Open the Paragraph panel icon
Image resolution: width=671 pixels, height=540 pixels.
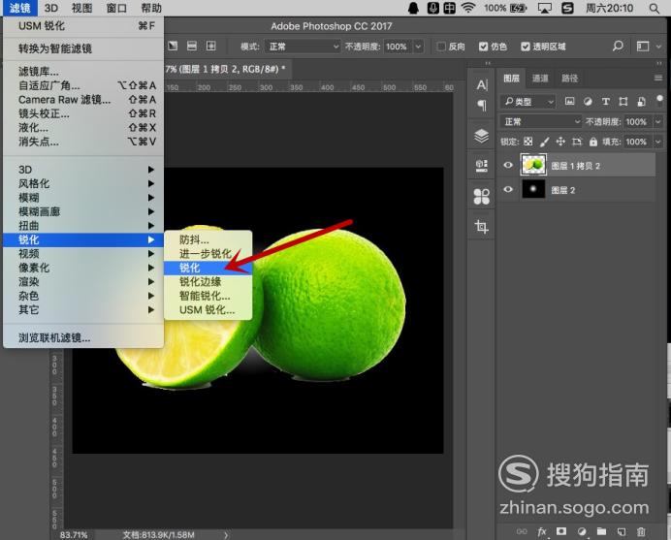pos(482,105)
